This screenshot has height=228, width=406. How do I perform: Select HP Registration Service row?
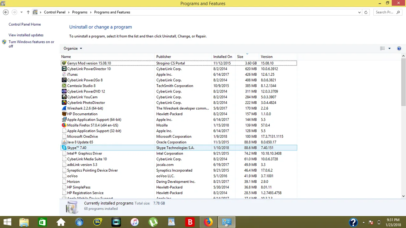(x=179, y=193)
